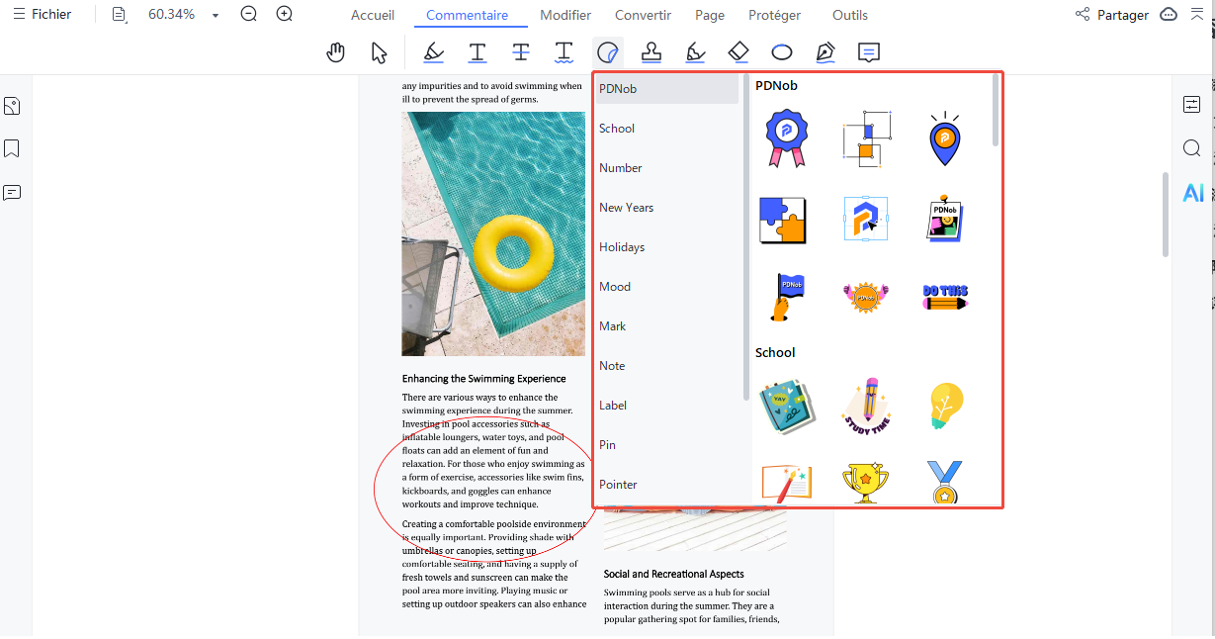
Task: Select the Hand pan tool
Action: 336,52
